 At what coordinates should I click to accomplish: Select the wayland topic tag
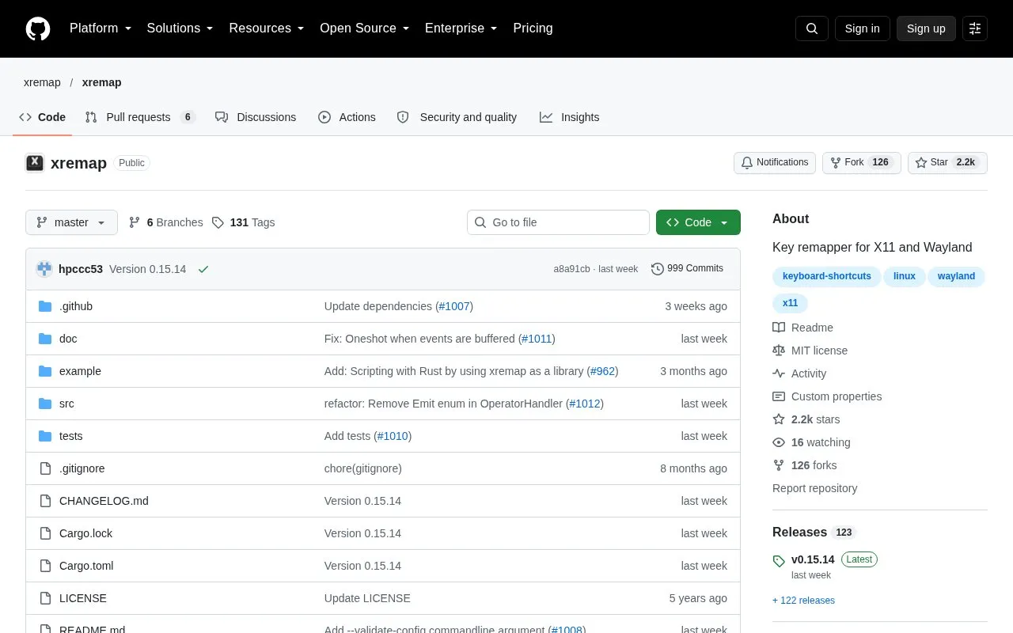tap(956, 276)
